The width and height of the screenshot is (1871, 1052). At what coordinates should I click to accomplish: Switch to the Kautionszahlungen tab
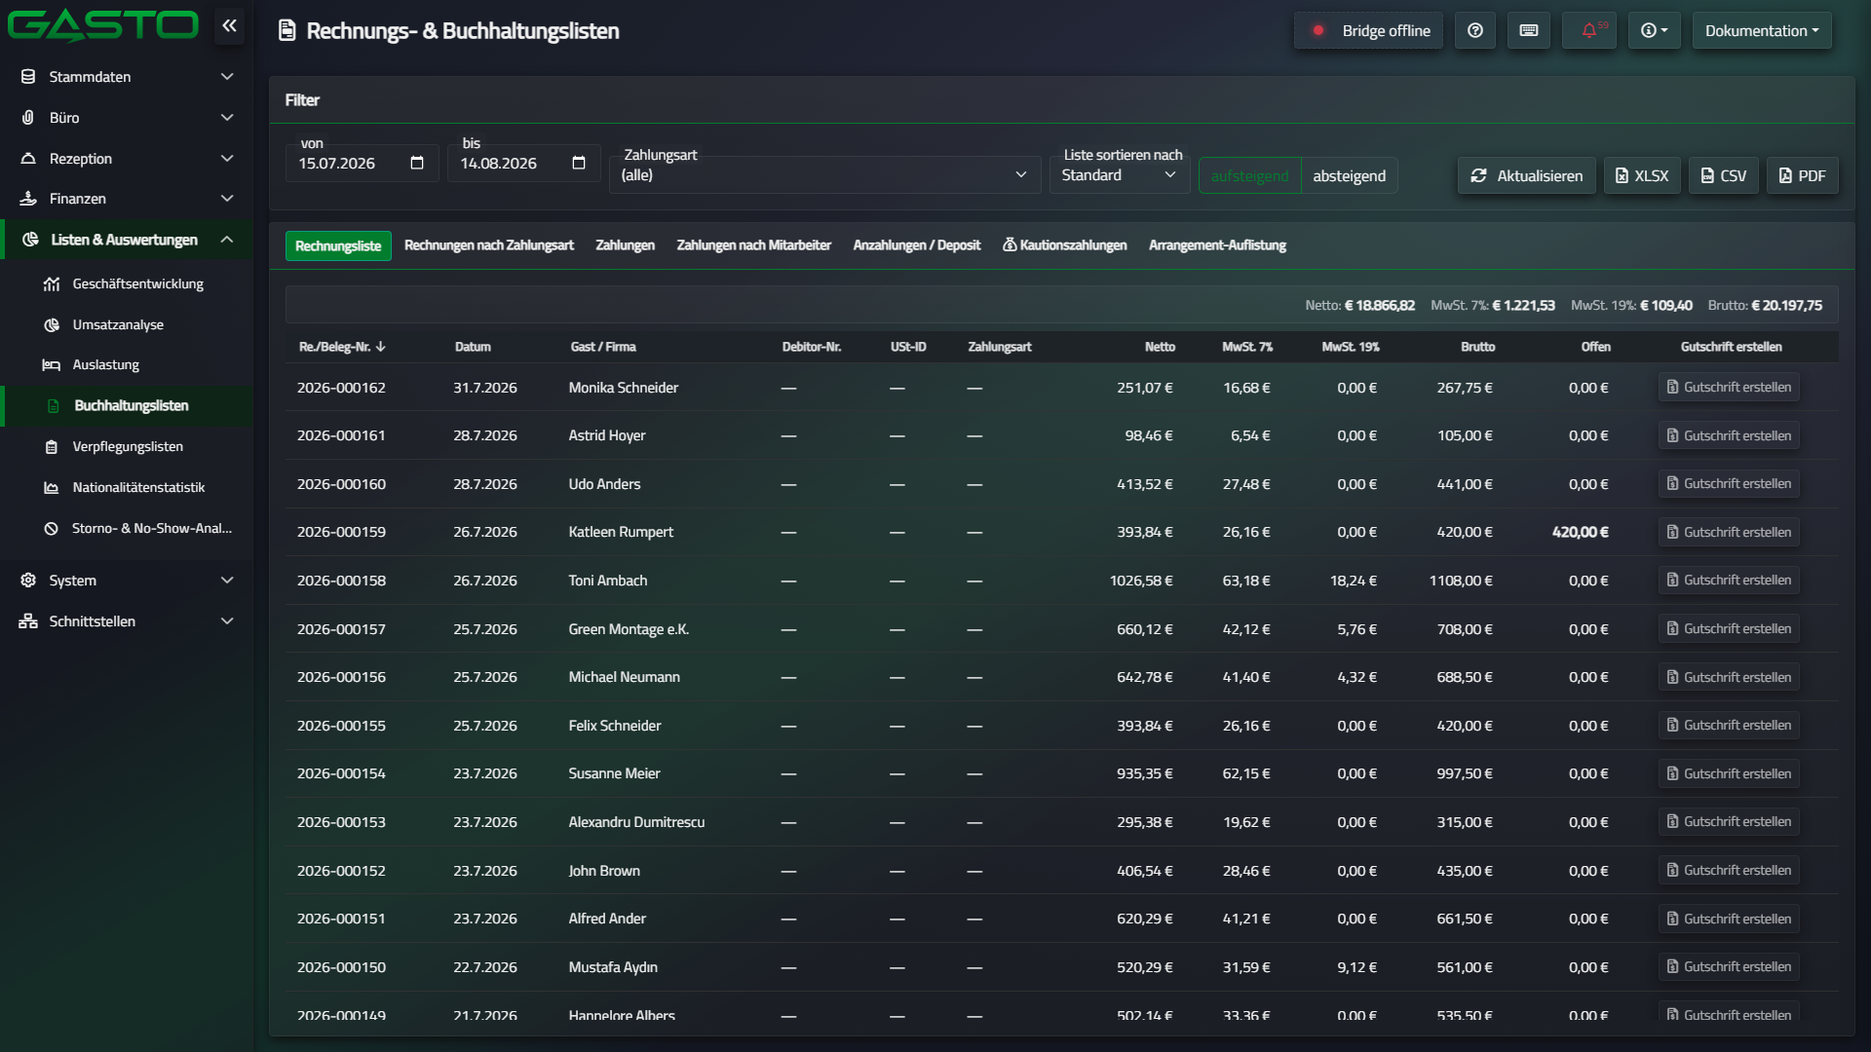[1065, 245]
